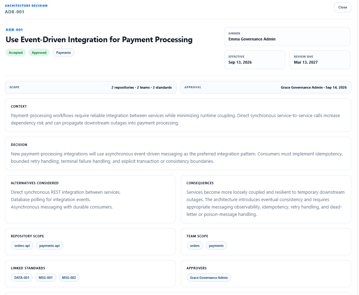The image size is (359, 295).
Task: Click the orders-api repository chip
Action: (x=22, y=245)
